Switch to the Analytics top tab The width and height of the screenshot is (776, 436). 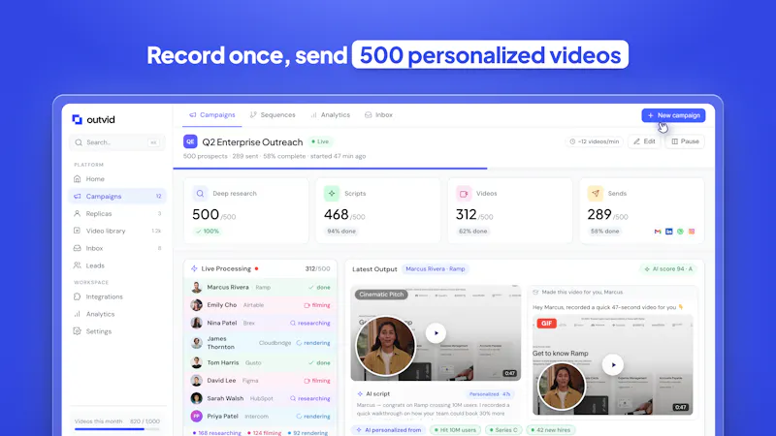[x=330, y=114]
